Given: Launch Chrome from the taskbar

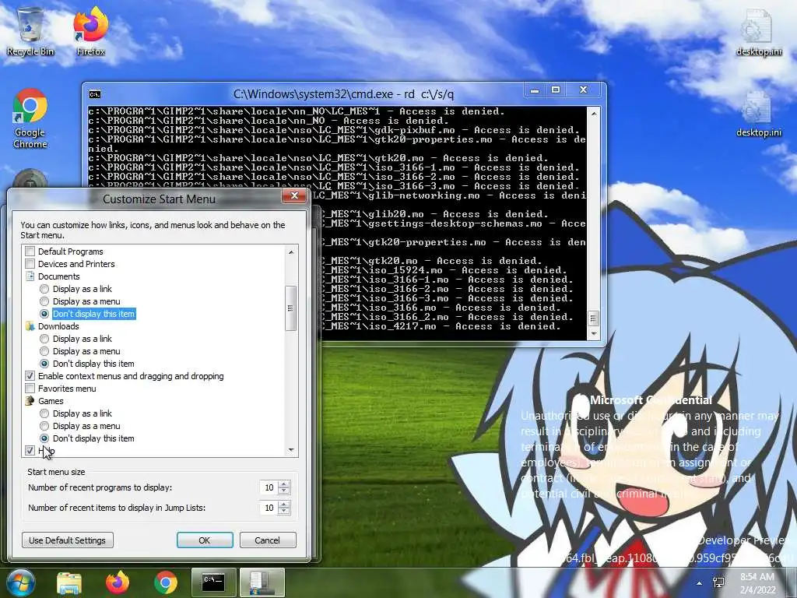Looking at the screenshot, I should (166, 582).
